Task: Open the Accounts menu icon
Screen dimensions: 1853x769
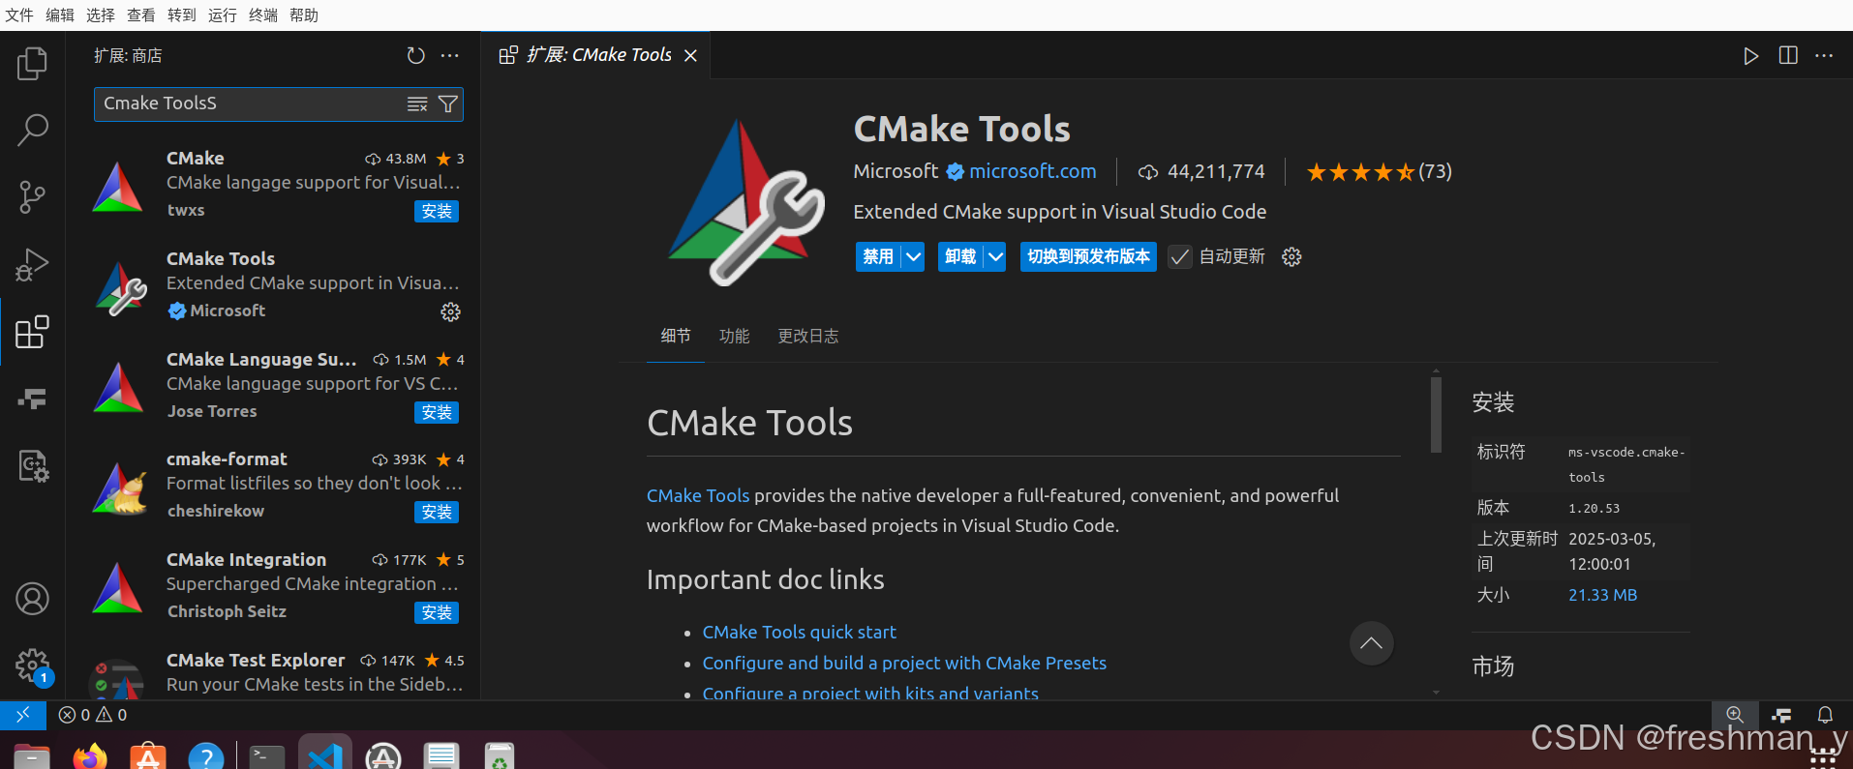Action: pyautogui.click(x=32, y=599)
